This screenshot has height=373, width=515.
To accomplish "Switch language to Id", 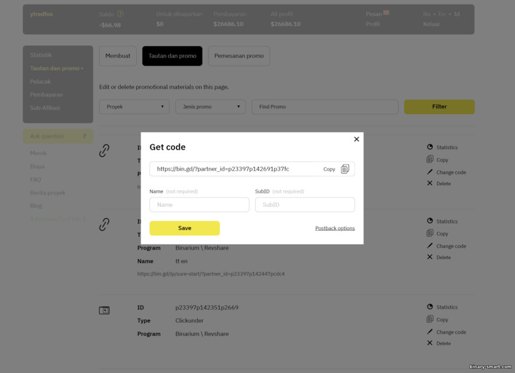I will click(x=456, y=14).
